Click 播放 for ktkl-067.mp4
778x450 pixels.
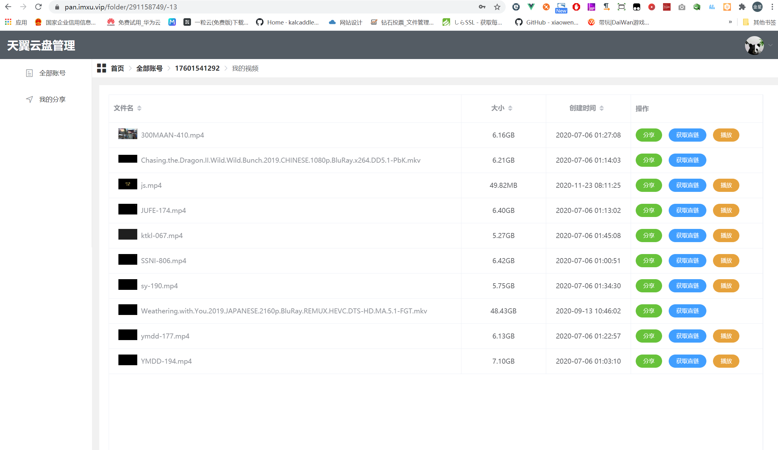[x=726, y=236]
